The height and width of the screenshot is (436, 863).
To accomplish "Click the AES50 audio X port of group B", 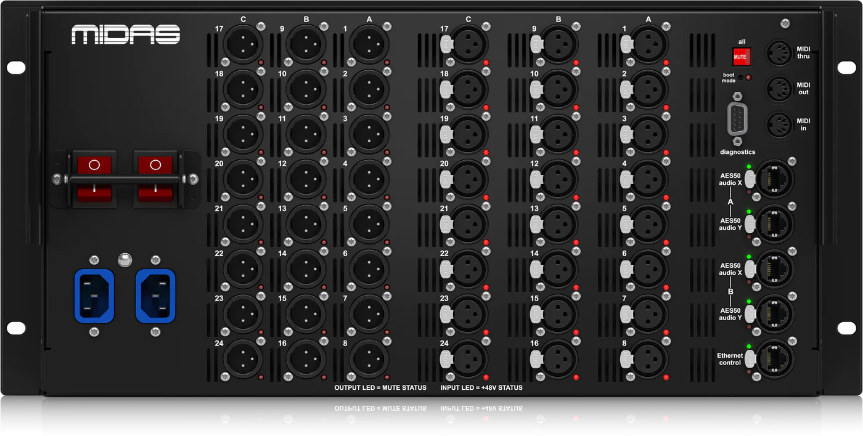I will tap(775, 269).
